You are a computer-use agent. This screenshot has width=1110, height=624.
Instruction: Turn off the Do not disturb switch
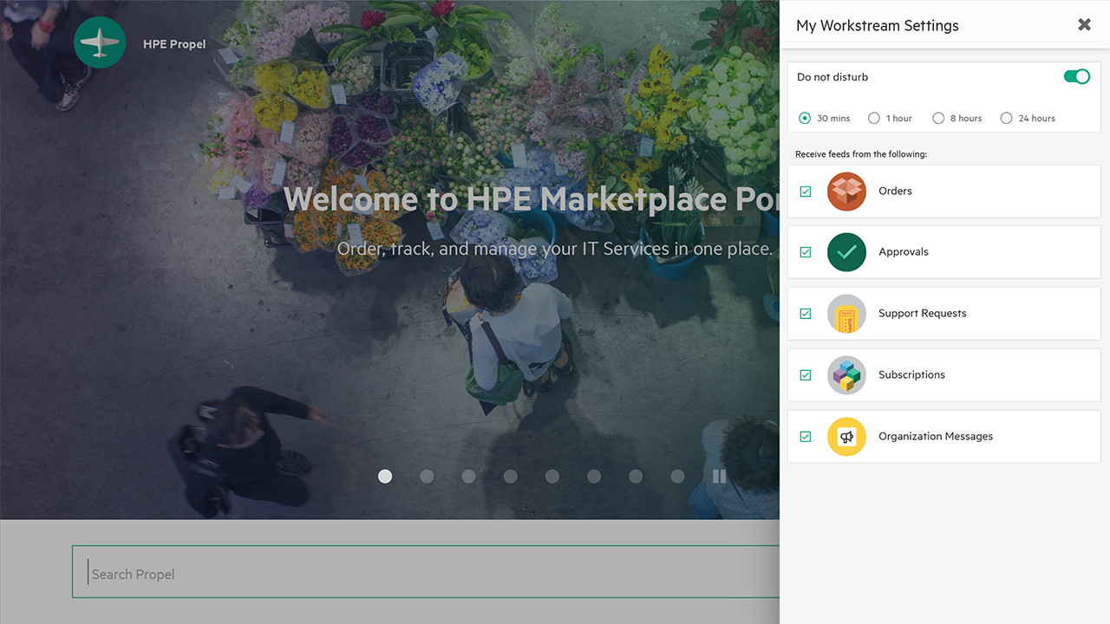point(1077,76)
